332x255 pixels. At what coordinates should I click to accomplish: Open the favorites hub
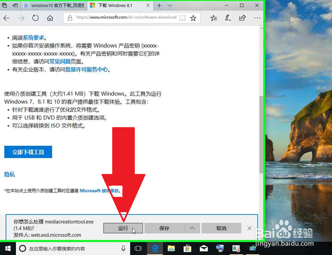(x=213, y=18)
